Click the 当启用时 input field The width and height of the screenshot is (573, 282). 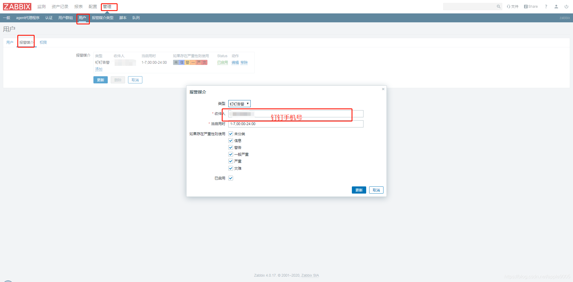click(x=296, y=124)
